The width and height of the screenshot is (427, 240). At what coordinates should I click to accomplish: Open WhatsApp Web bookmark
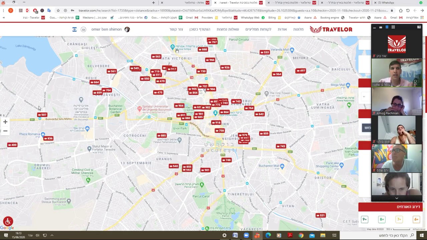point(252,17)
